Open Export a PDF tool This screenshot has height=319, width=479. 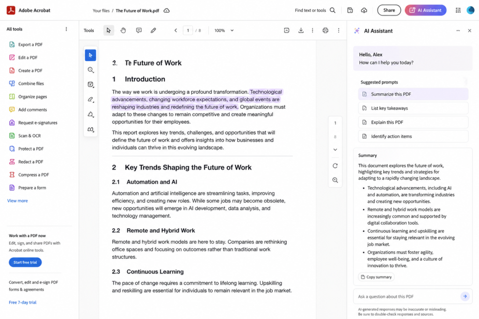coord(26,44)
